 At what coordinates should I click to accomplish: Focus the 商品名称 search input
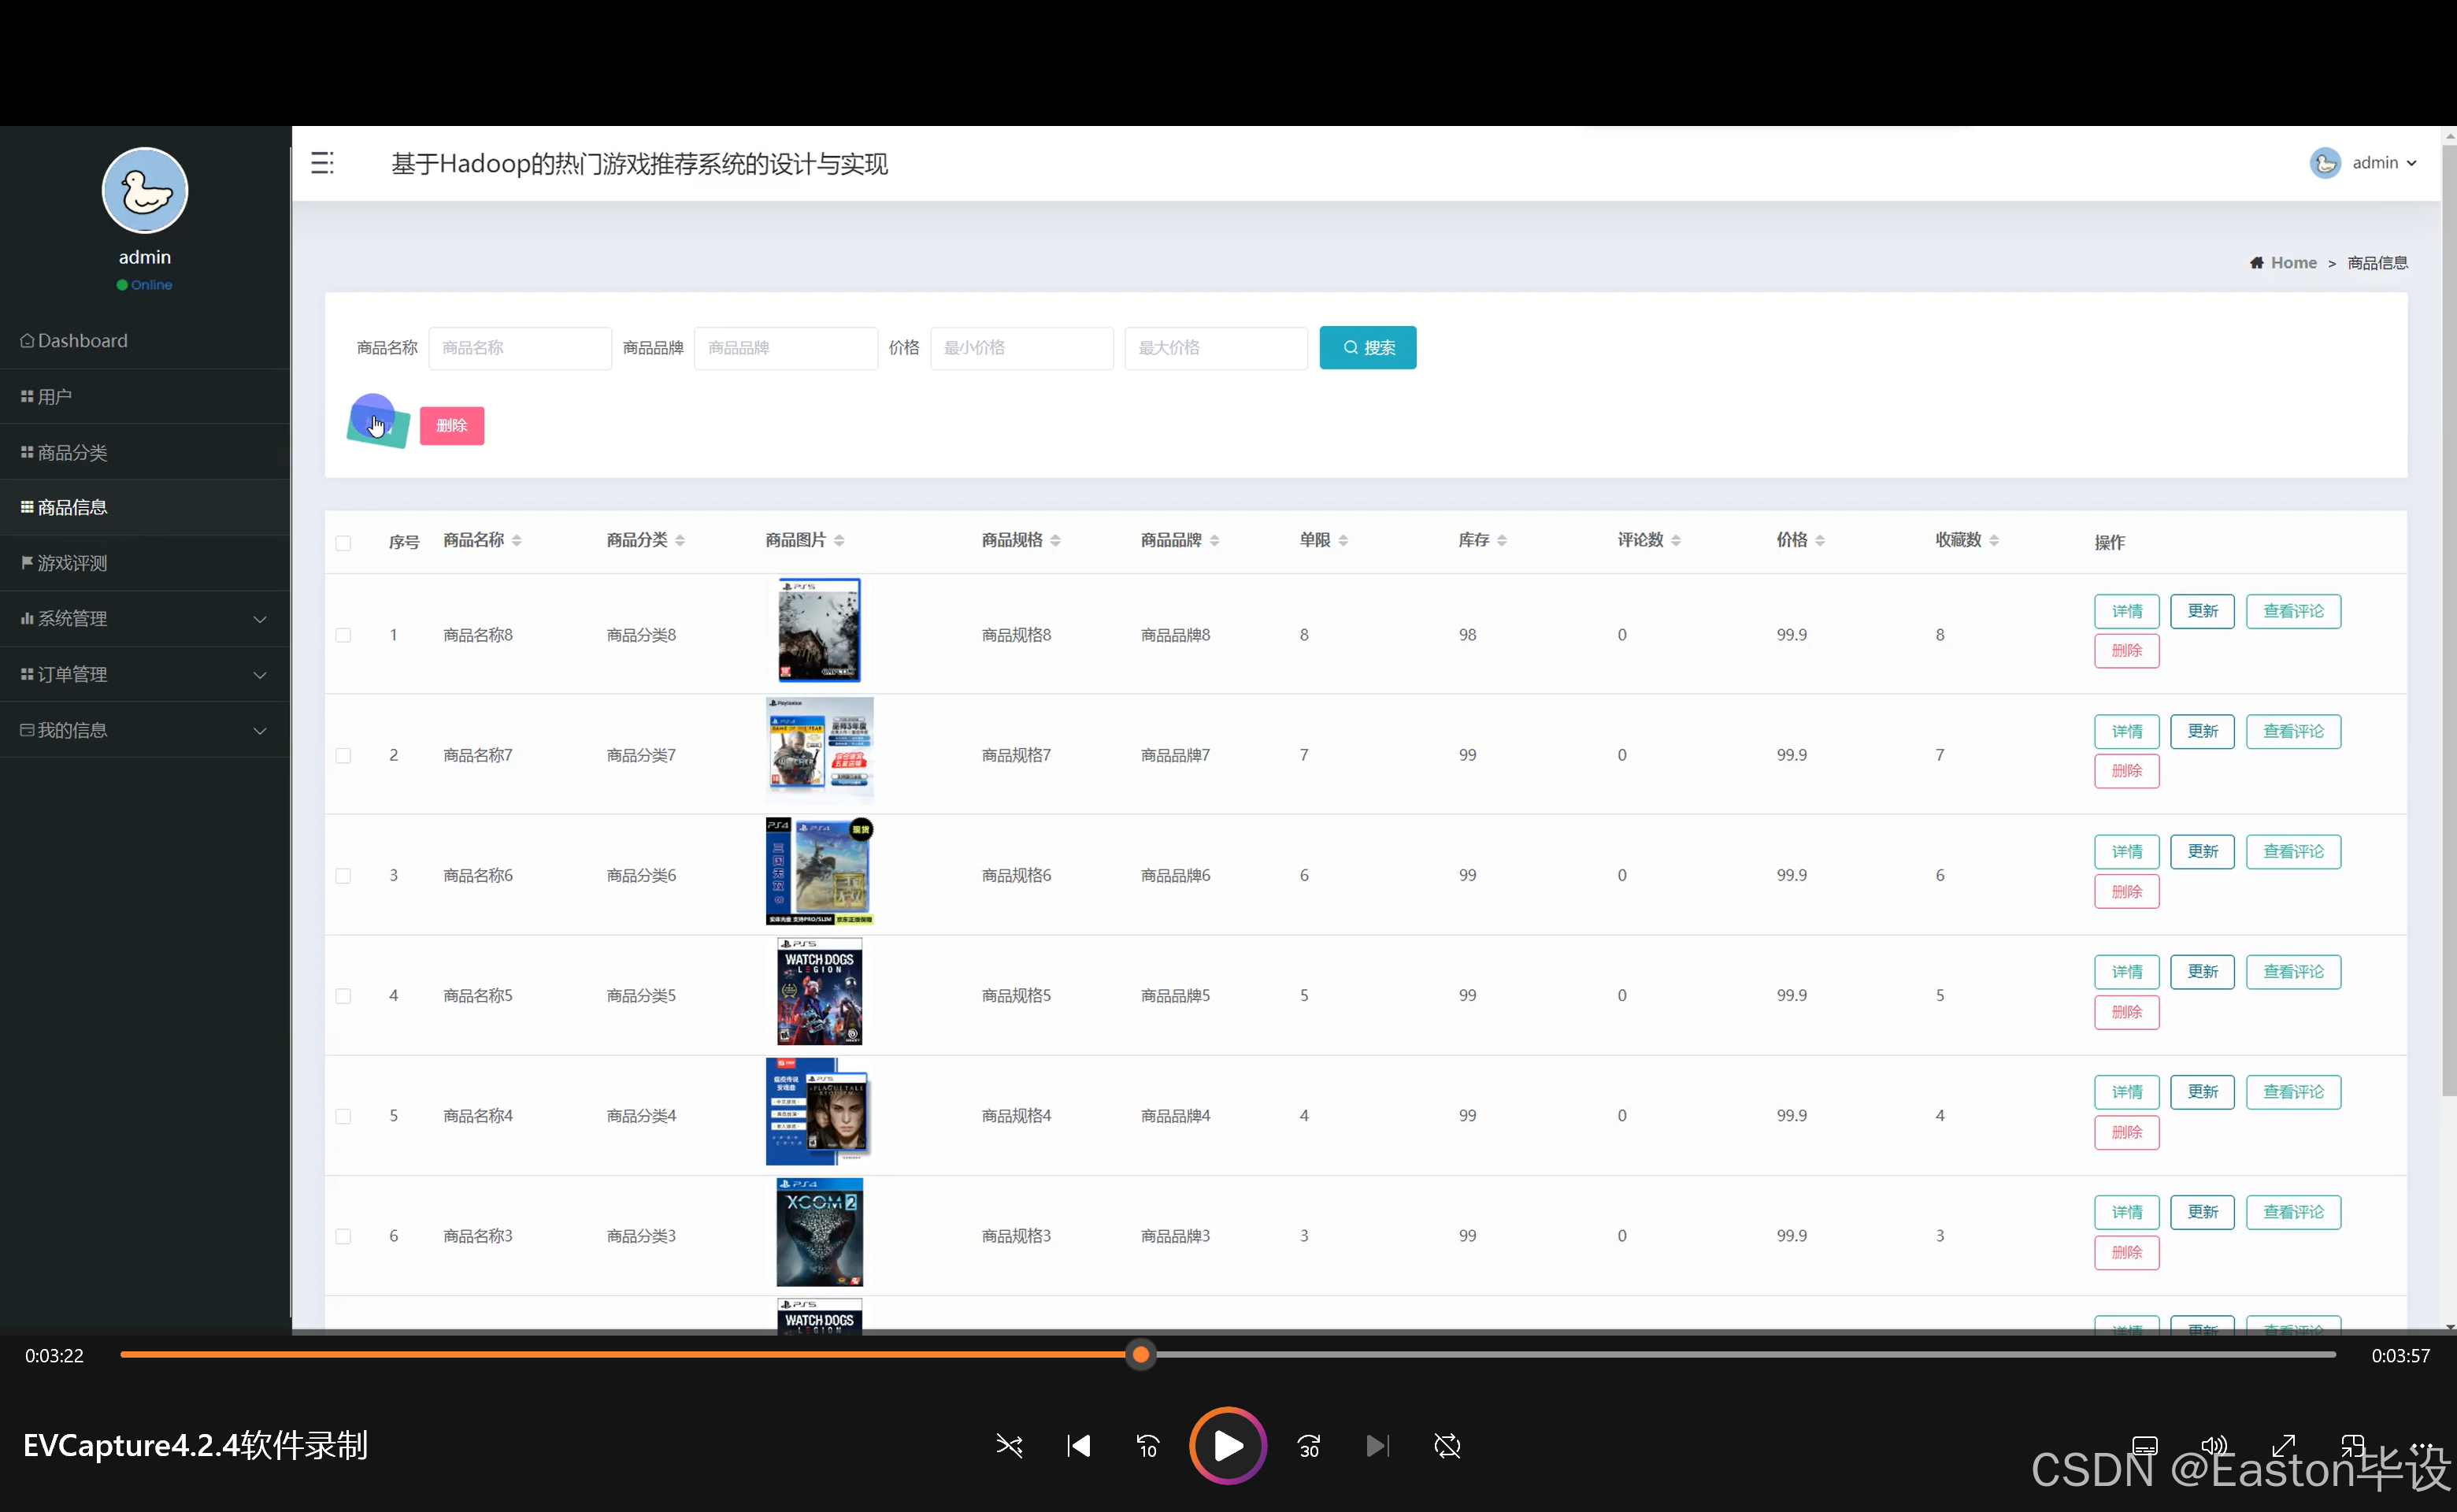[520, 348]
